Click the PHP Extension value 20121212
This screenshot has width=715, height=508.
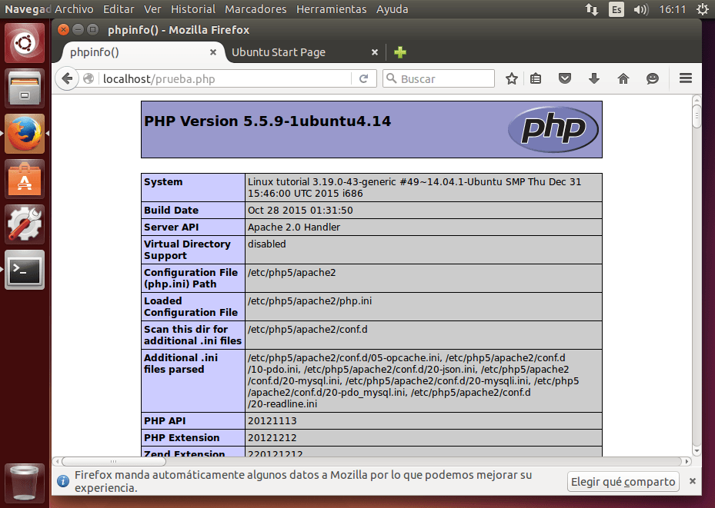coord(272,437)
